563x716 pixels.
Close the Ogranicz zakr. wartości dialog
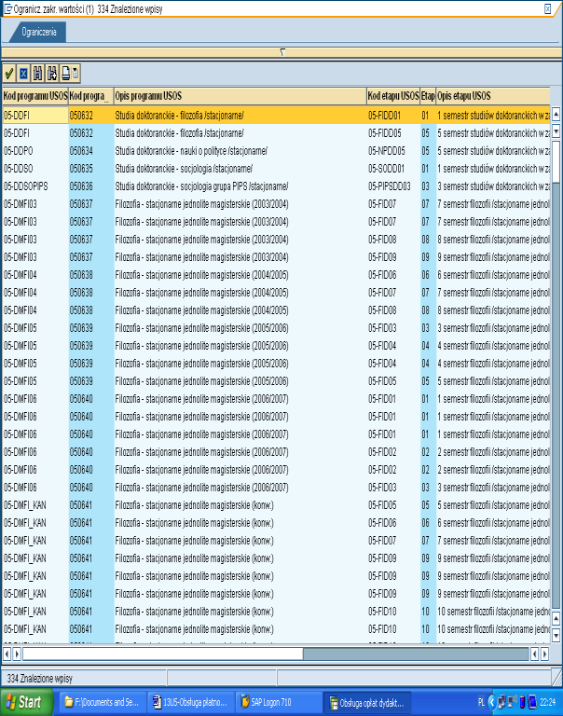(547, 8)
